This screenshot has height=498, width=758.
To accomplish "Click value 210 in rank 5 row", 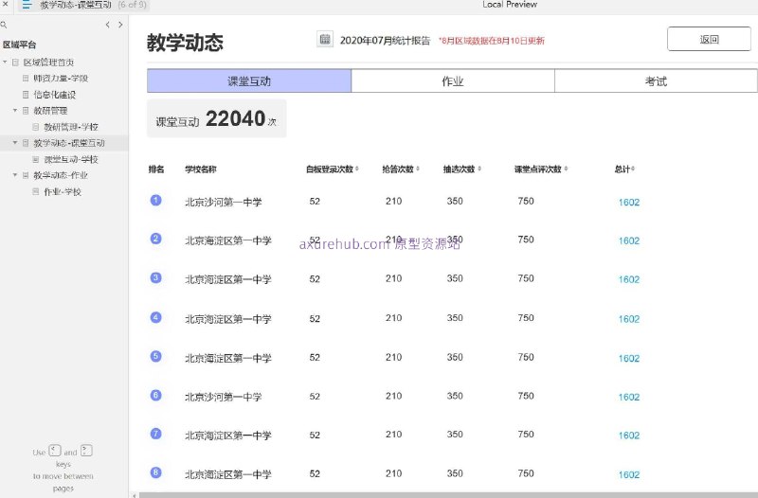I will coord(393,358).
